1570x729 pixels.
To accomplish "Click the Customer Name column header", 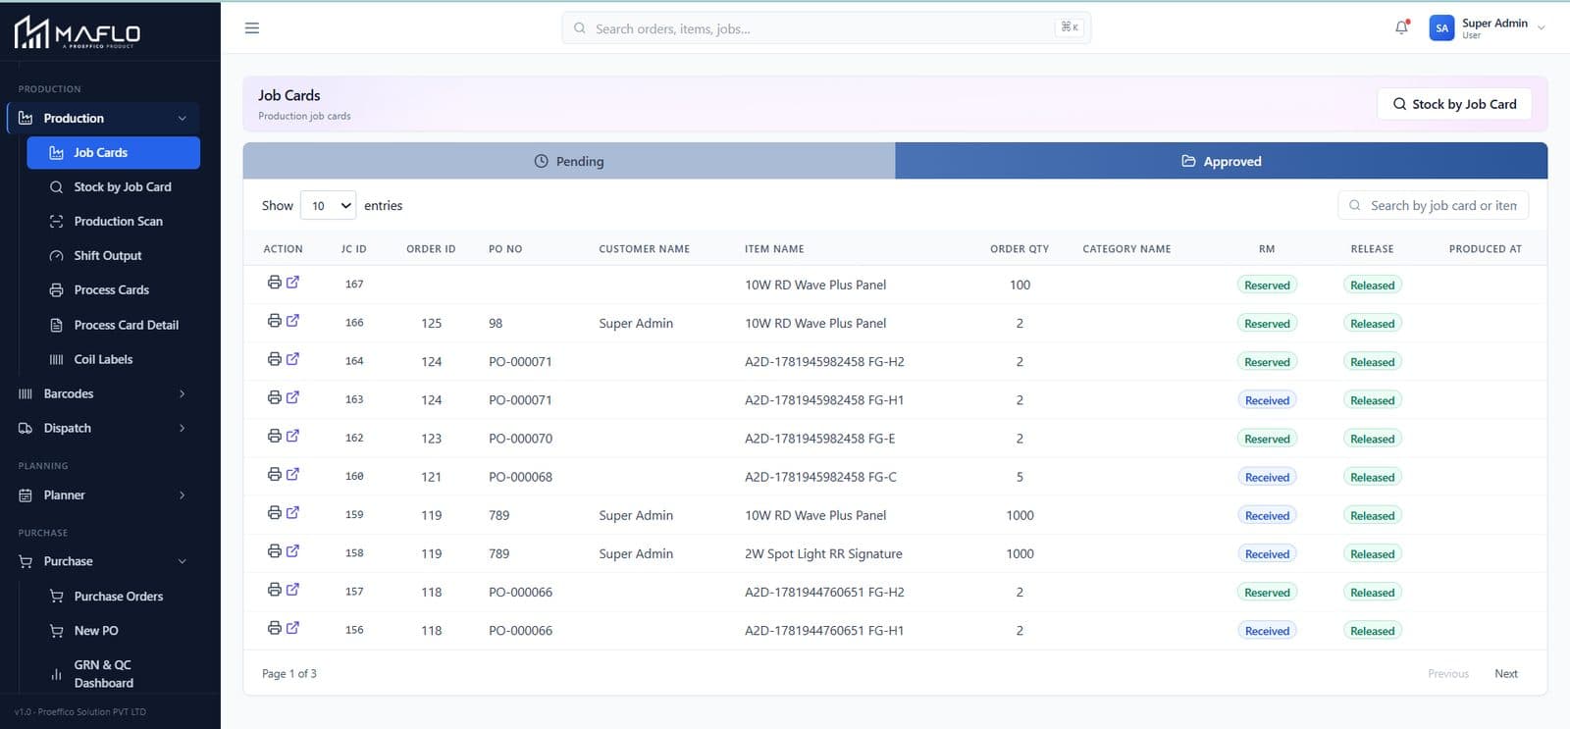I will coord(644,249).
